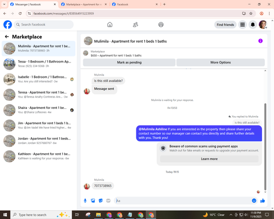
Task: Open the Tessa 1 Bedroom conversation
Action: [38, 64]
